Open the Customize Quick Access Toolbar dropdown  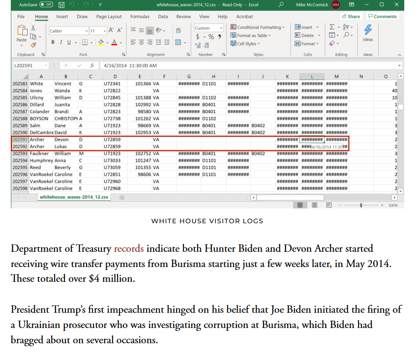(x=100, y=4)
